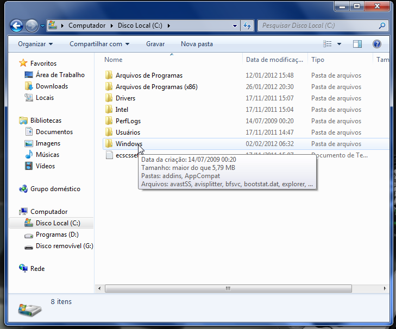
Task: Click the Gravar toolbar button
Action: pyautogui.click(x=155, y=44)
